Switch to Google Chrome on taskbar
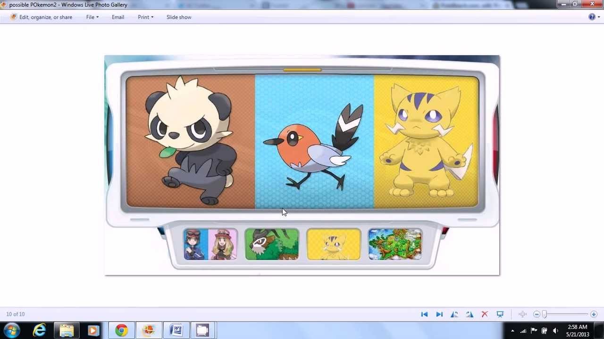The image size is (604, 339). [121, 331]
